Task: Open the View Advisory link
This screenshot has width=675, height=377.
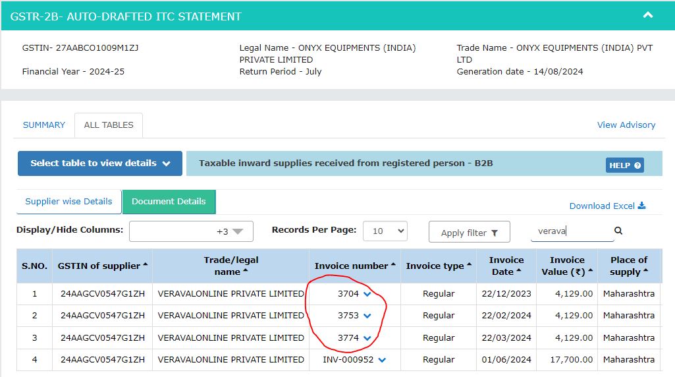Action: coord(626,125)
